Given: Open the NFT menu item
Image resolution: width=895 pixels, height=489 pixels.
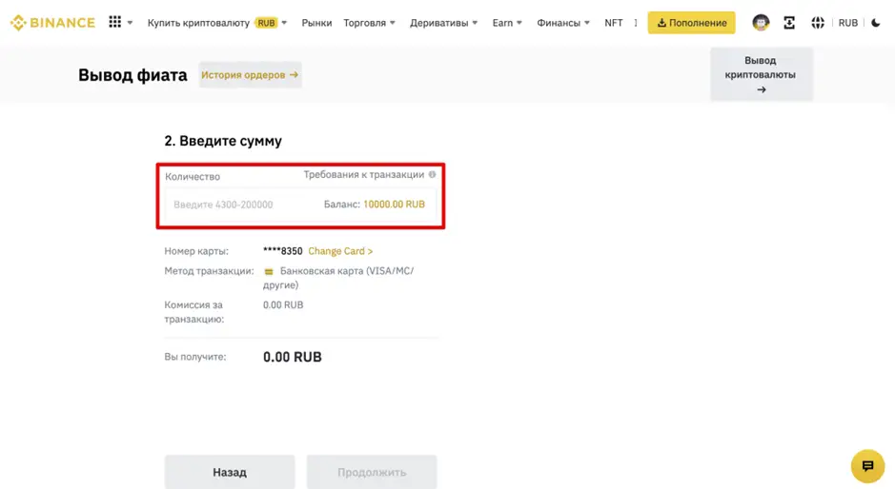Looking at the screenshot, I should pos(613,23).
